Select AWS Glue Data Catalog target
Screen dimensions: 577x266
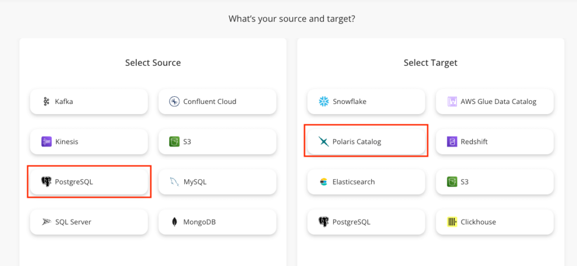pyautogui.click(x=495, y=101)
